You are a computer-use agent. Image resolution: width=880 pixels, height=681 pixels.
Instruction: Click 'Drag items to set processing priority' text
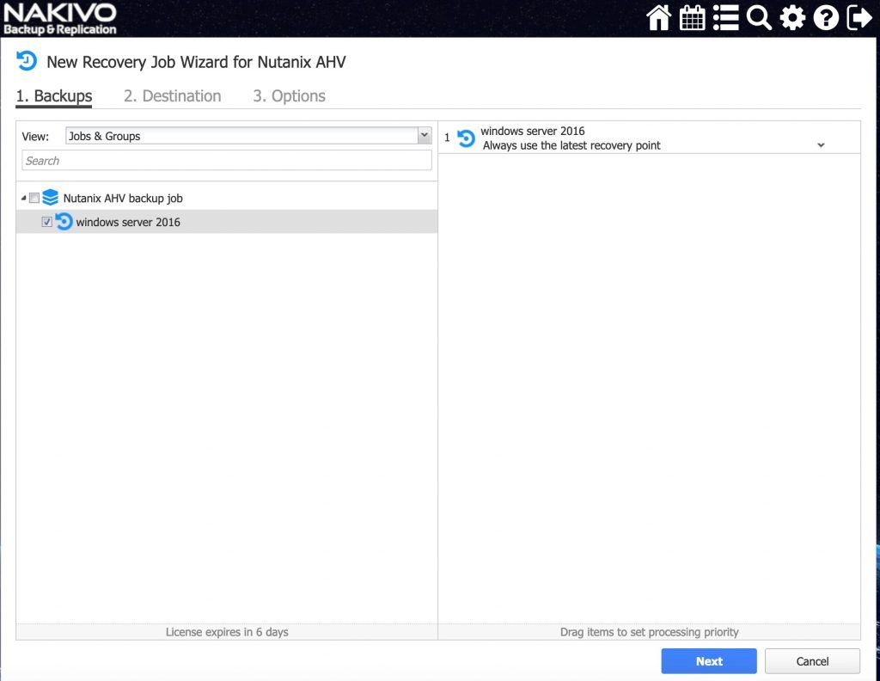[x=650, y=632]
